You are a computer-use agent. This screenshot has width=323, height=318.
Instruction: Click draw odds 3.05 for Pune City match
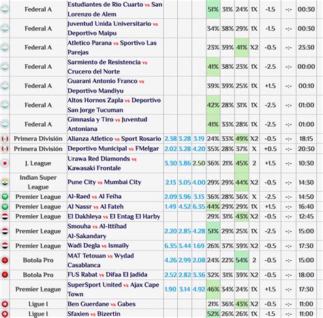click(x=185, y=182)
